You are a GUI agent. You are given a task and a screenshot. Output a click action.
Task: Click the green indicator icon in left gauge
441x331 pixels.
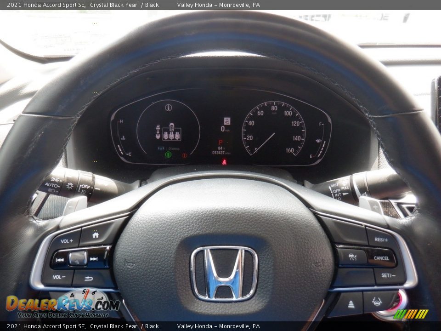pyautogui.click(x=168, y=154)
